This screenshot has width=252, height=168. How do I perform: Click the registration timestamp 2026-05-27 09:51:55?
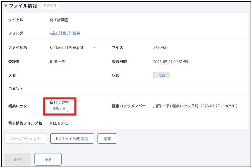click(x=170, y=62)
